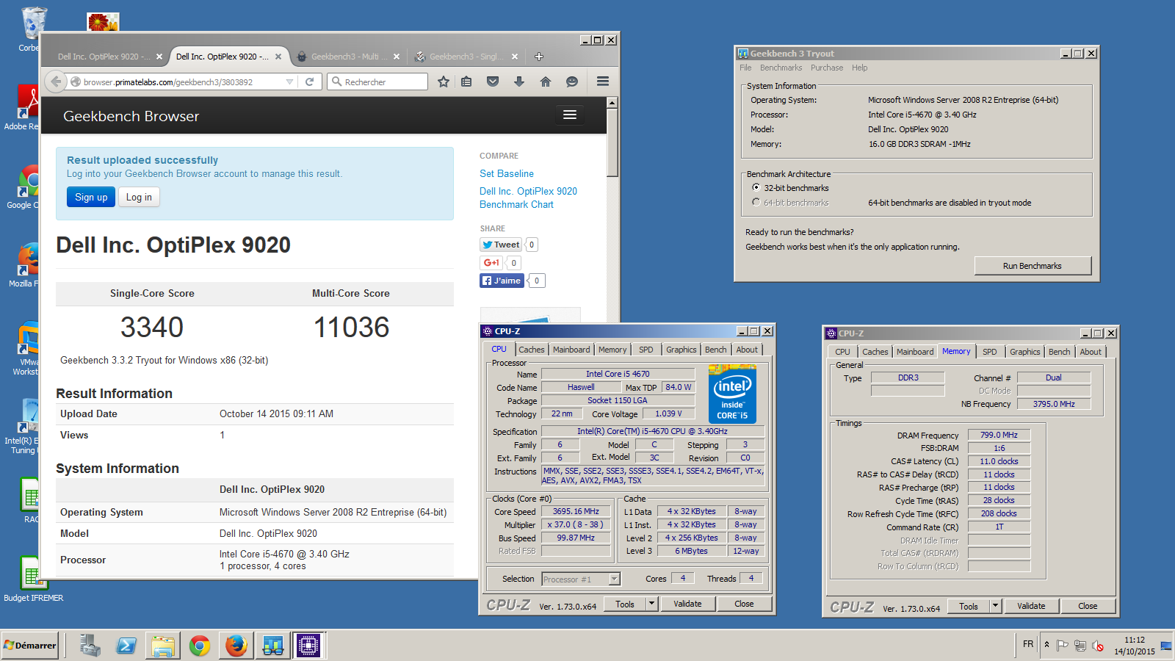Select 64-bit benchmarks radio button
This screenshot has width=1175, height=661.
[x=756, y=203]
